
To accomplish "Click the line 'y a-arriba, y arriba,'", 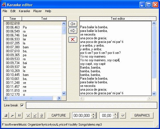I will (92, 45).
